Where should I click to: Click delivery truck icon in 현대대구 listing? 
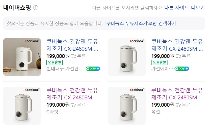click(x=74, y=56)
